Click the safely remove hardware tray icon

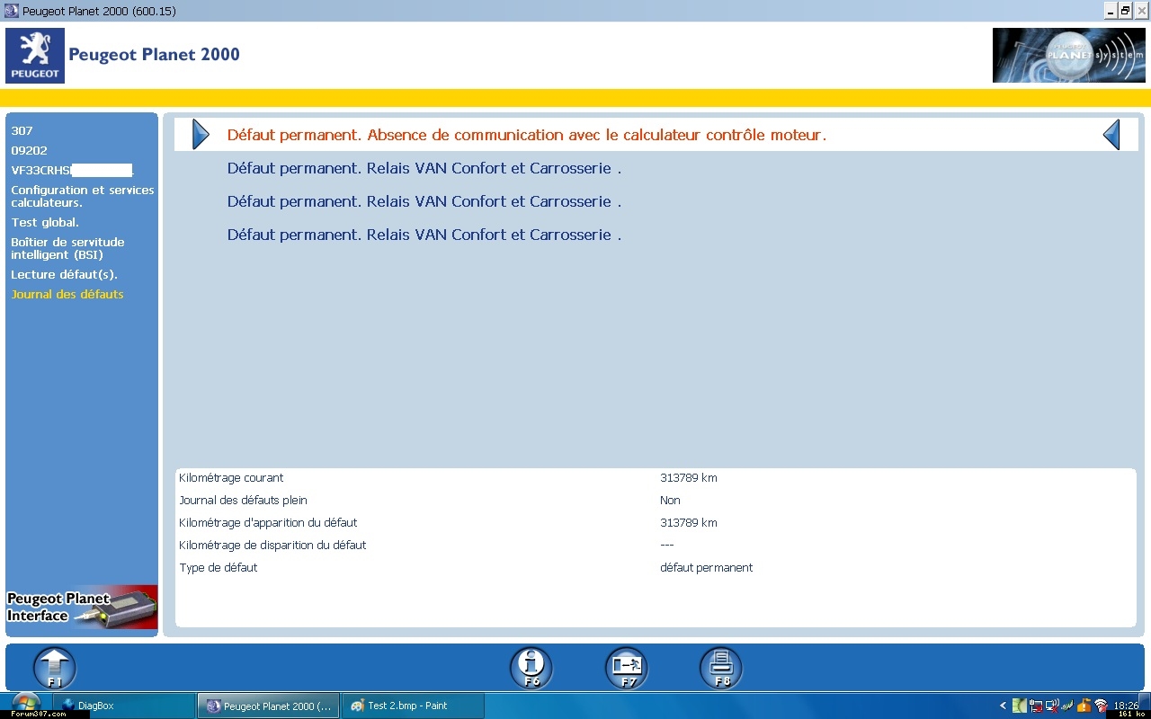pos(1036,706)
